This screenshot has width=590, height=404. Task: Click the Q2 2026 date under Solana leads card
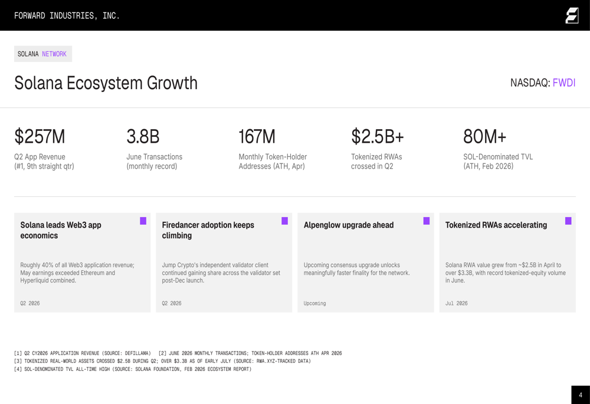[29, 303]
